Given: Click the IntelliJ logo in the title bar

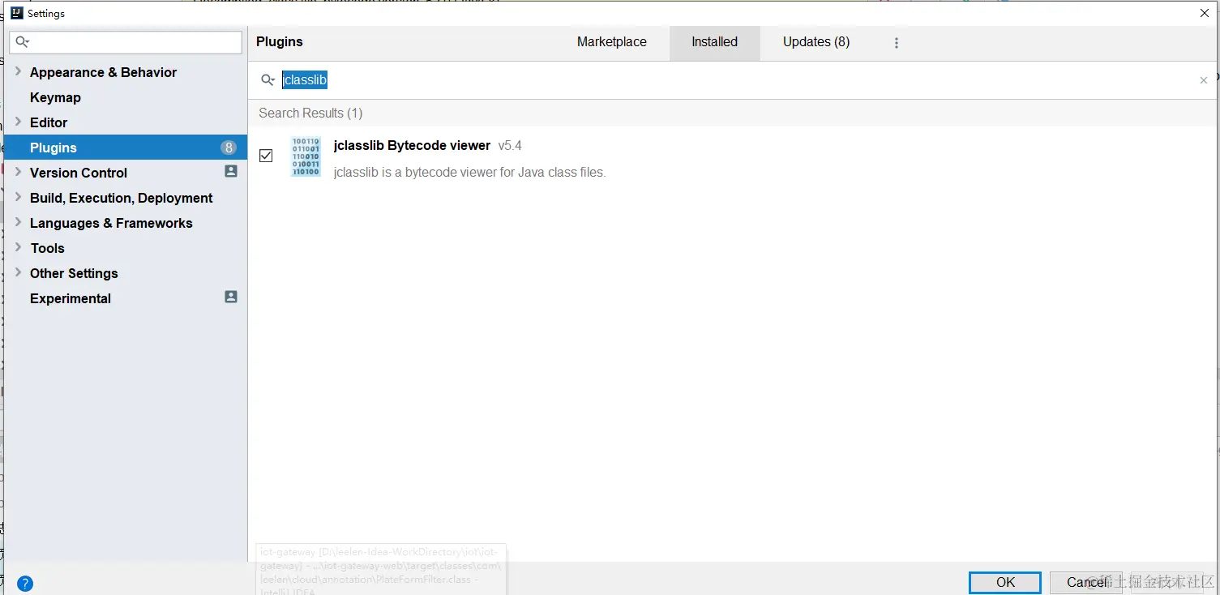Looking at the screenshot, I should coord(16,13).
